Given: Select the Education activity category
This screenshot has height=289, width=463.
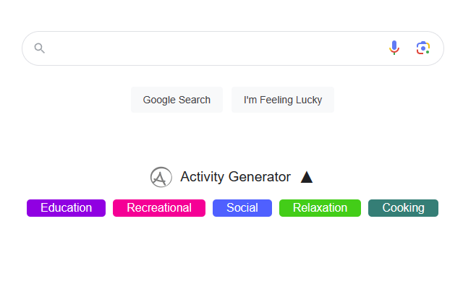Looking at the screenshot, I should click(x=67, y=208).
